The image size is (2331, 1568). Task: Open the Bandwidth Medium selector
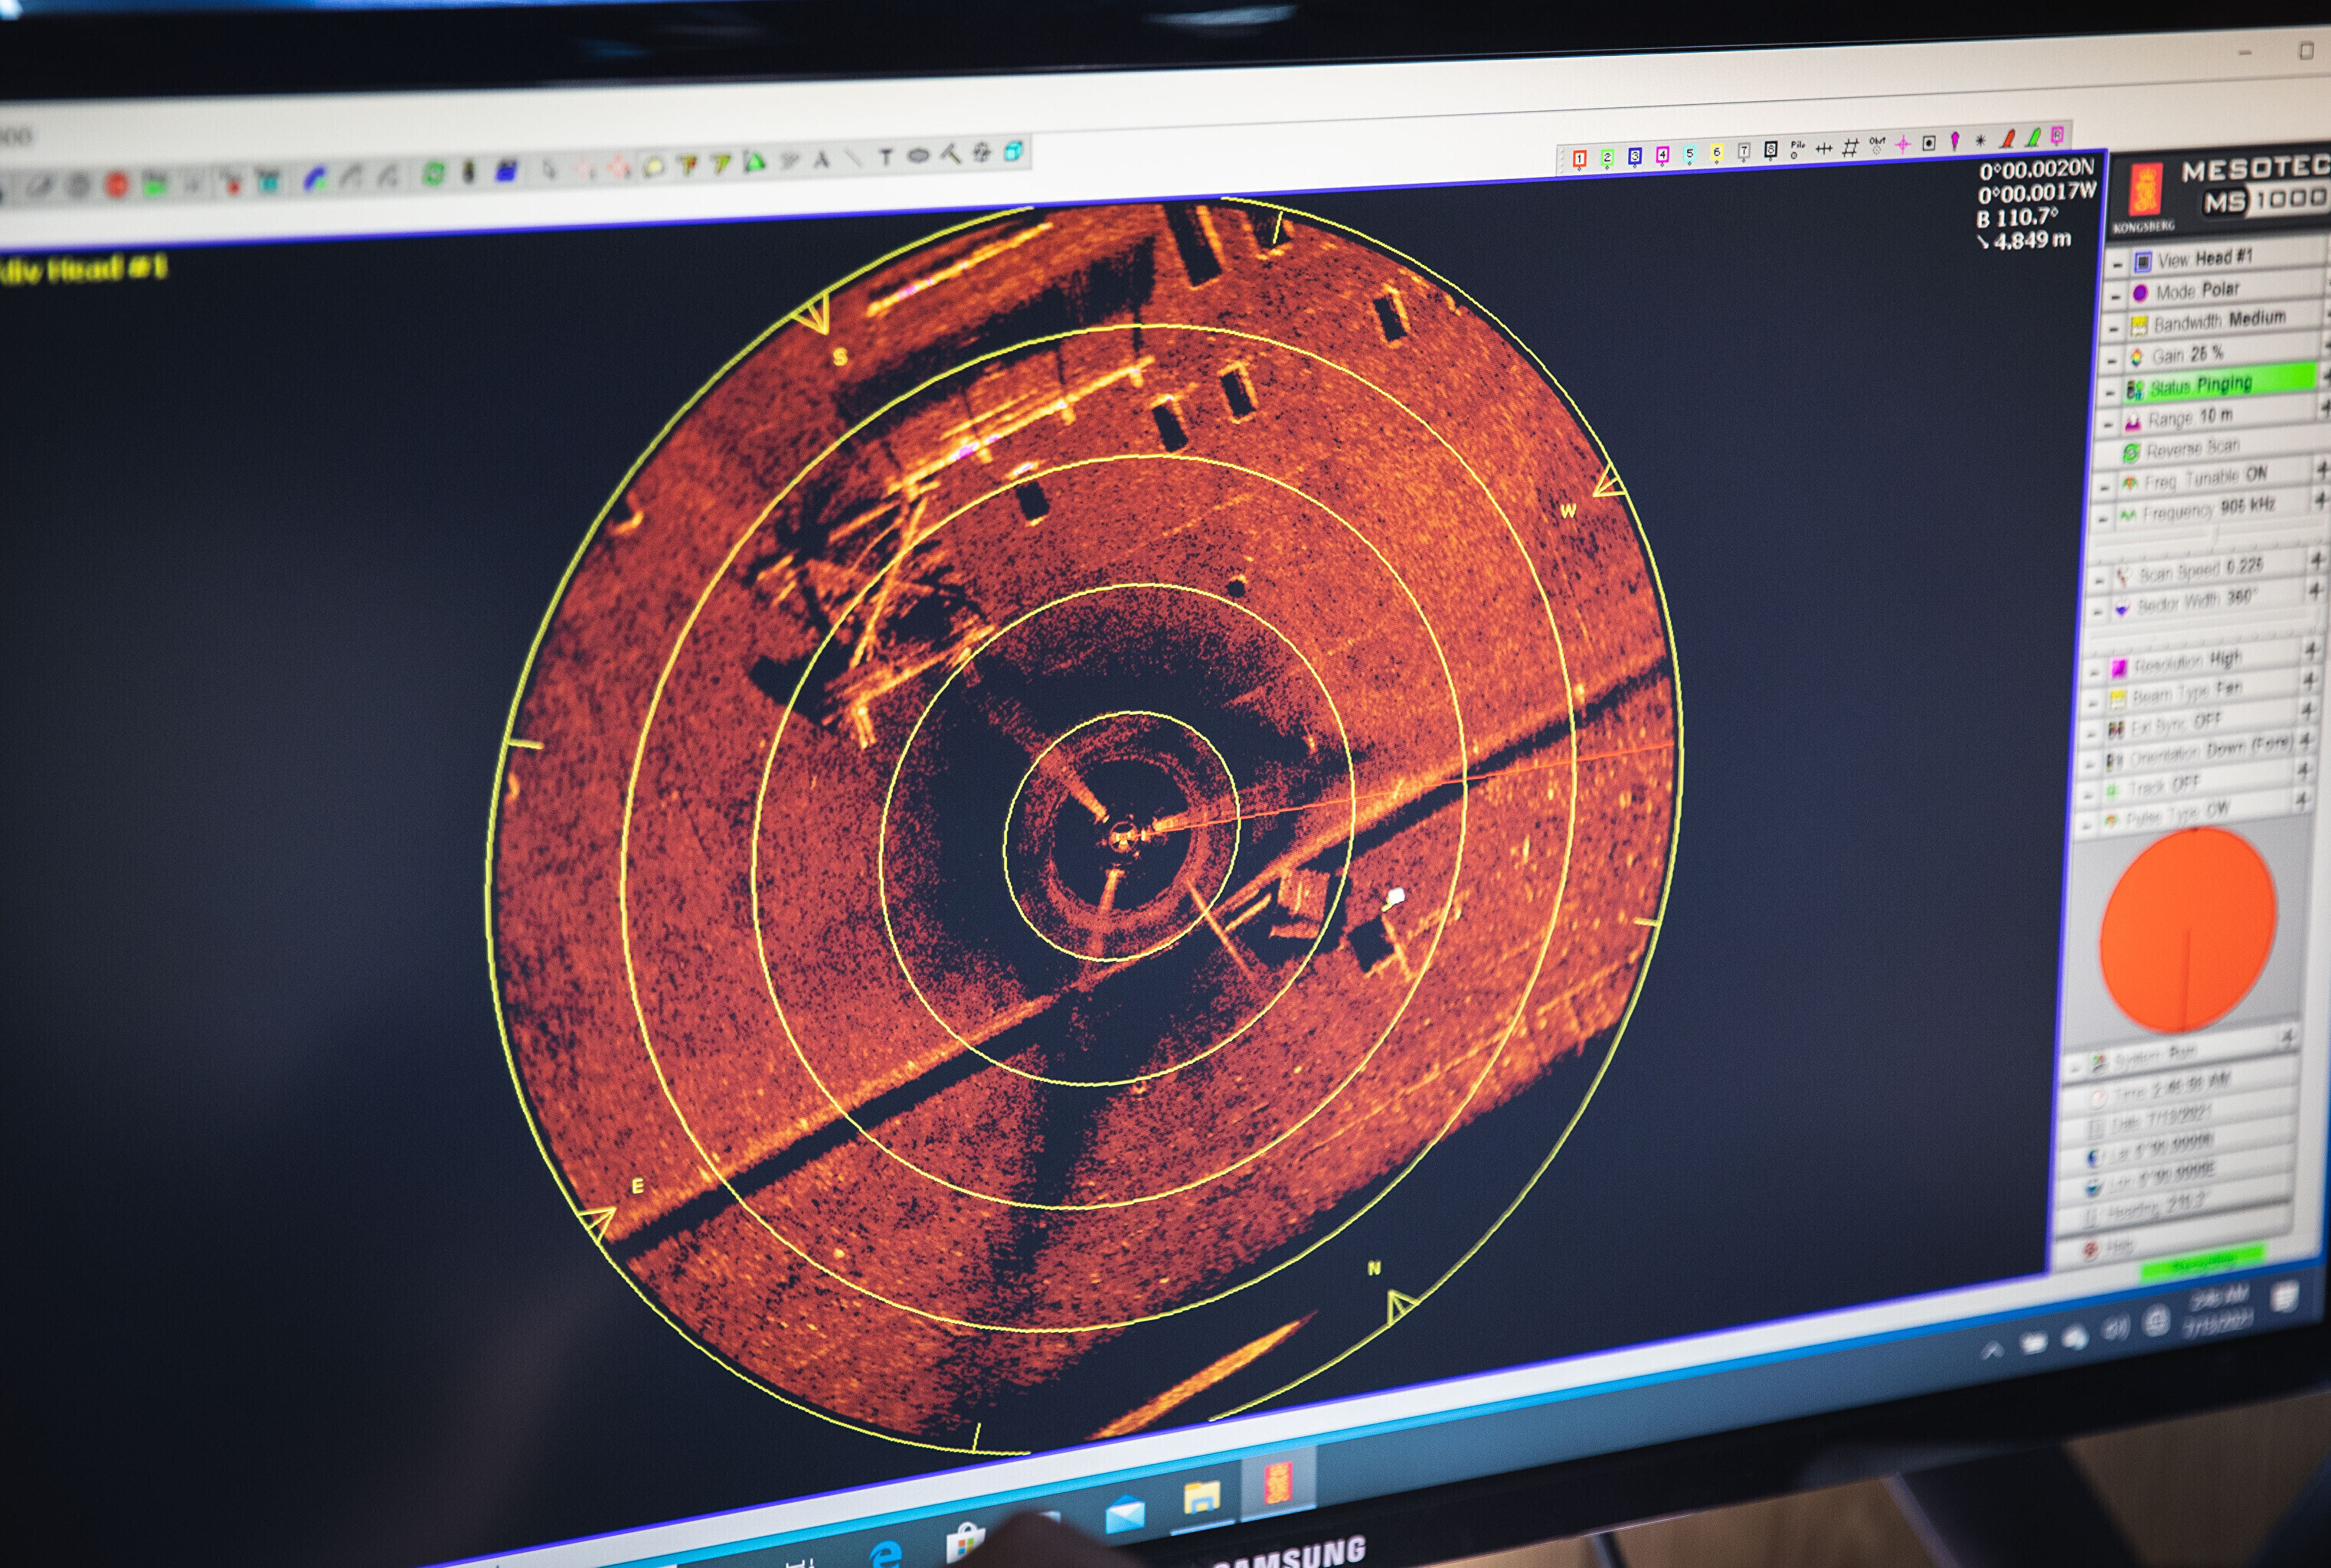coord(2219,322)
